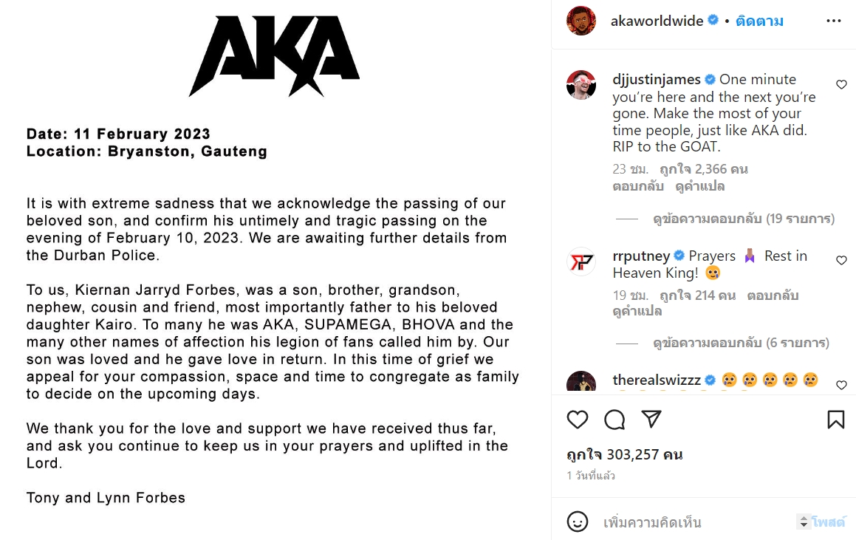
Task: Like therealswizzz comment heart
Action: (x=841, y=385)
